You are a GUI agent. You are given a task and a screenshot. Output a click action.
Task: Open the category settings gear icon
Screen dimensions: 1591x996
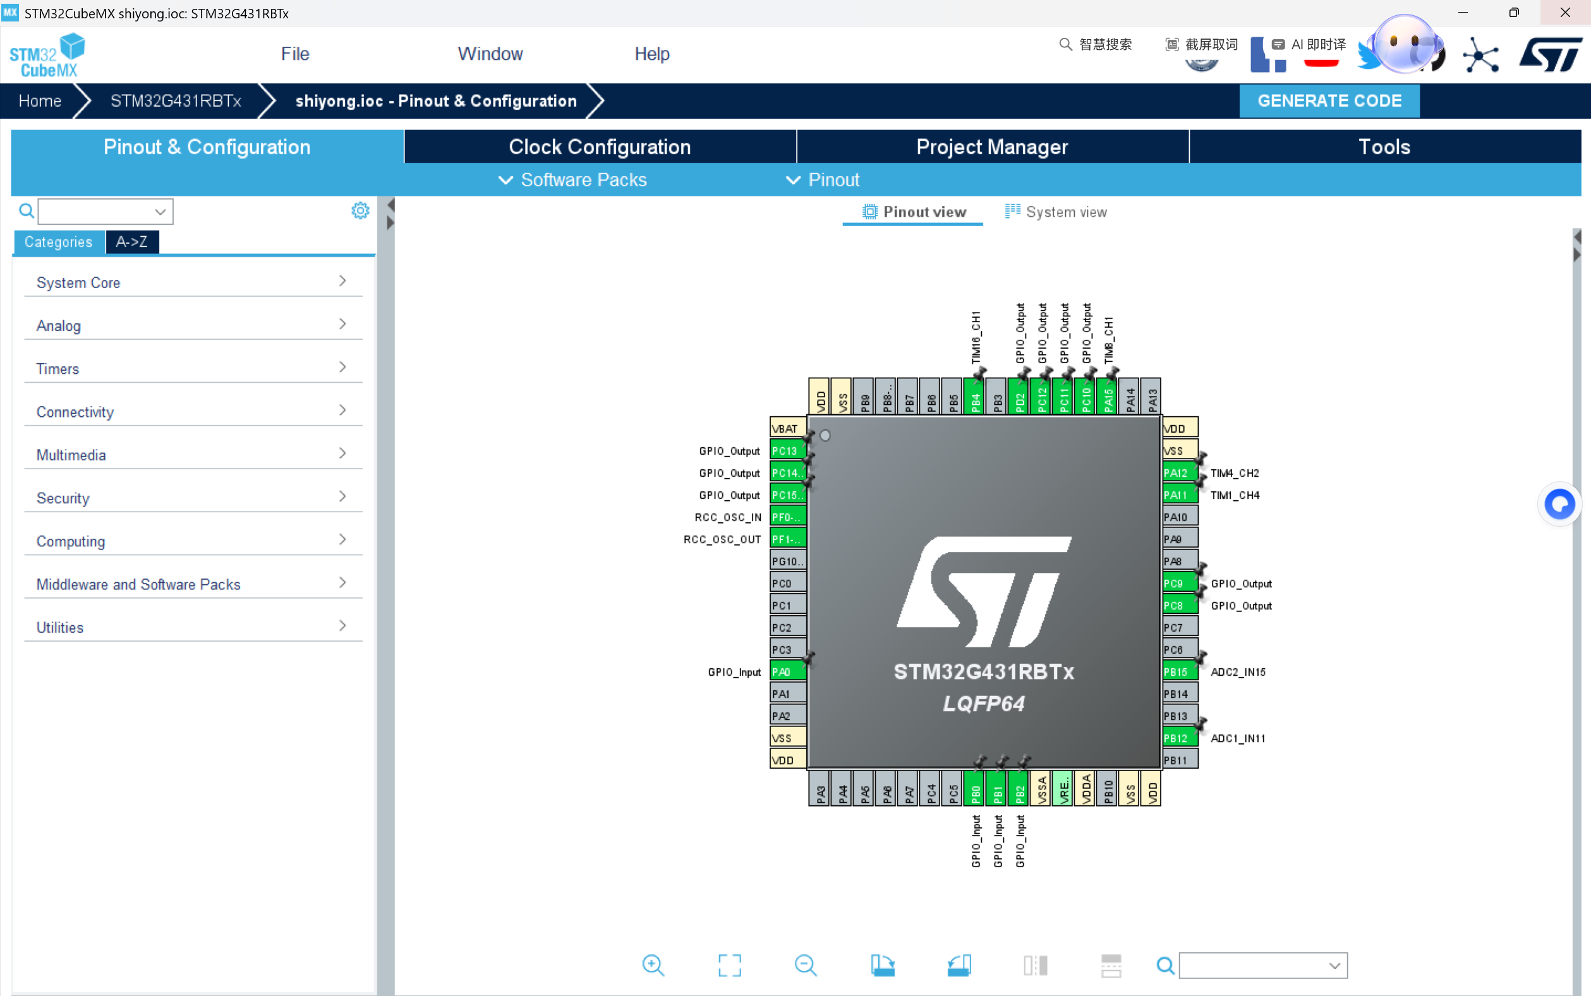coord(360,211)
